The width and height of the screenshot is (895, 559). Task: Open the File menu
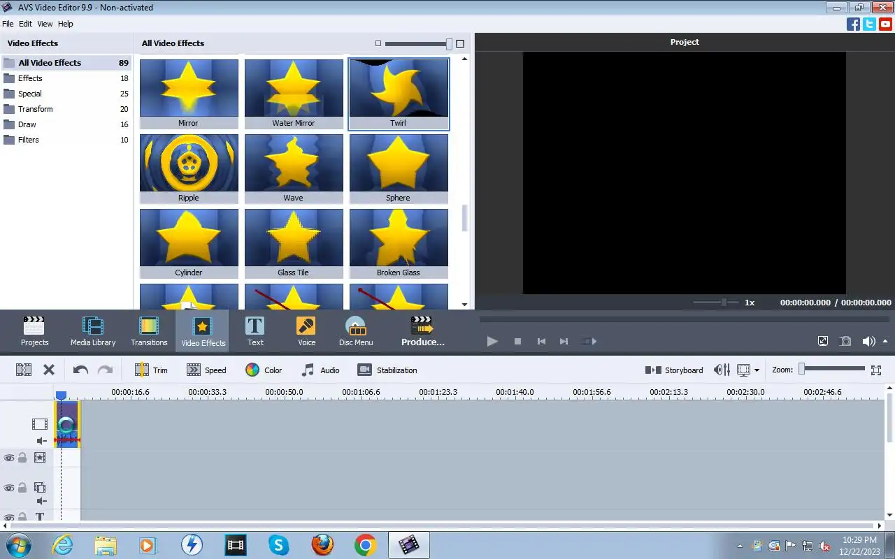click(8, 24)
